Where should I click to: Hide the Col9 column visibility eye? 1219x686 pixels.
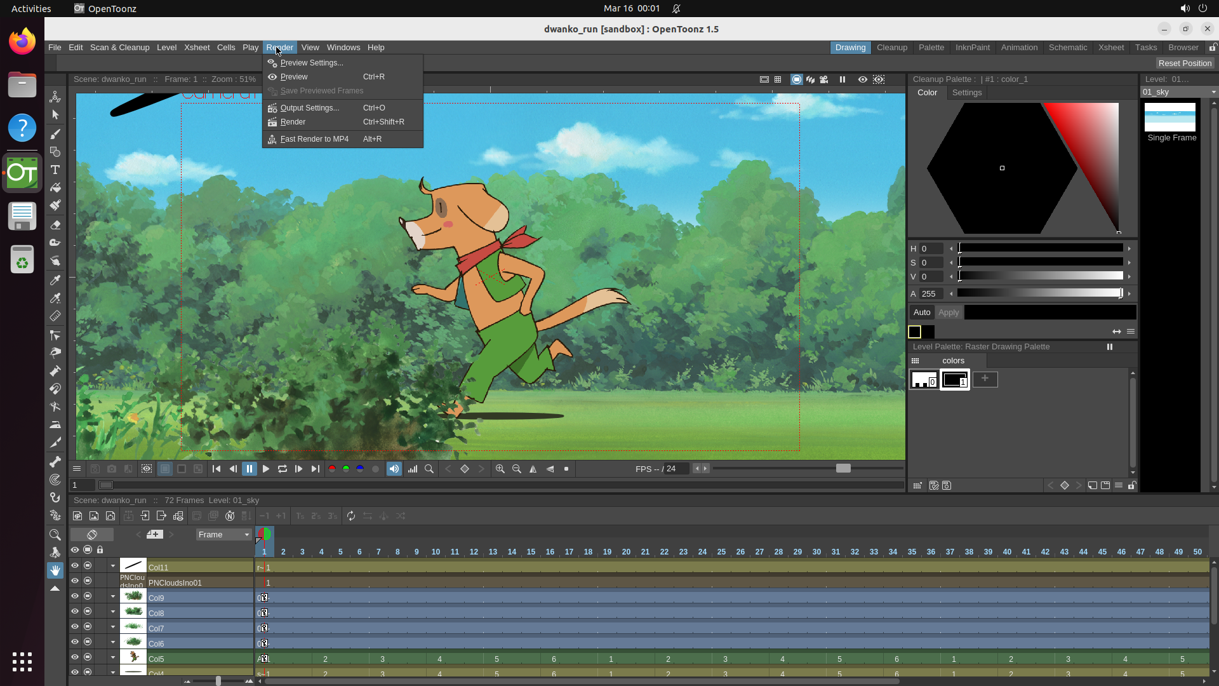coord(74,596)
